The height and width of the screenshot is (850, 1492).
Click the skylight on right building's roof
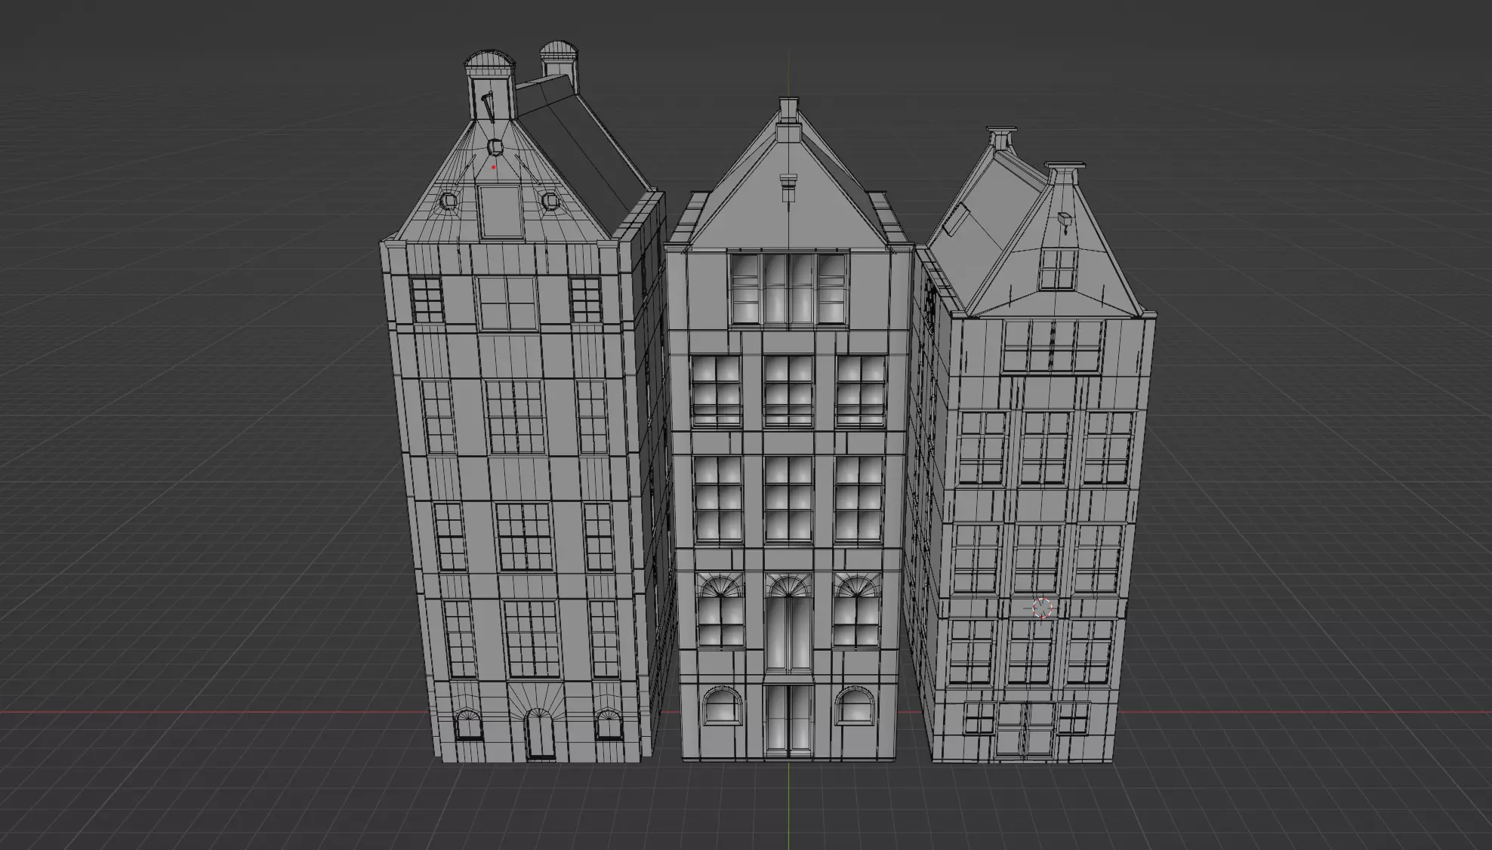pos(954,220)
